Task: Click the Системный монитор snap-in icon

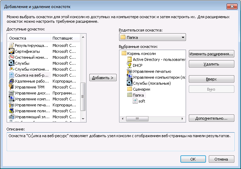Action: point(11,57)
